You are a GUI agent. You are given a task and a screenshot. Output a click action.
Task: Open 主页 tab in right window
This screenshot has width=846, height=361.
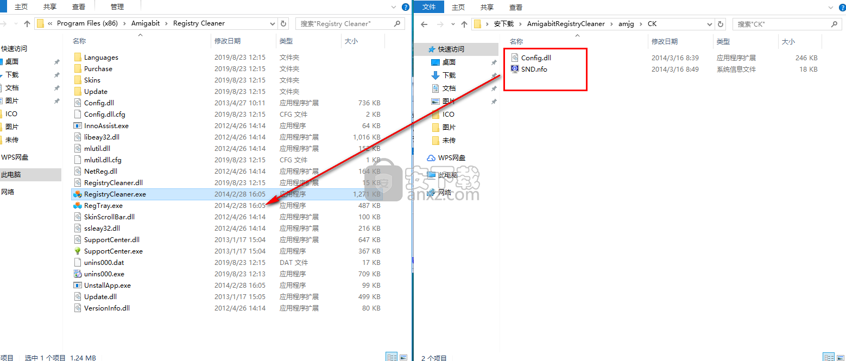[x=458, y=7]
